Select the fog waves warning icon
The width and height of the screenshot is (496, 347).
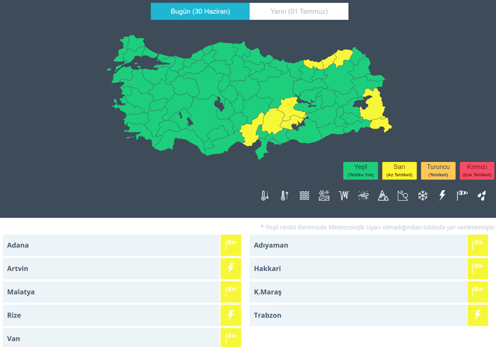(x=304, y=196)
